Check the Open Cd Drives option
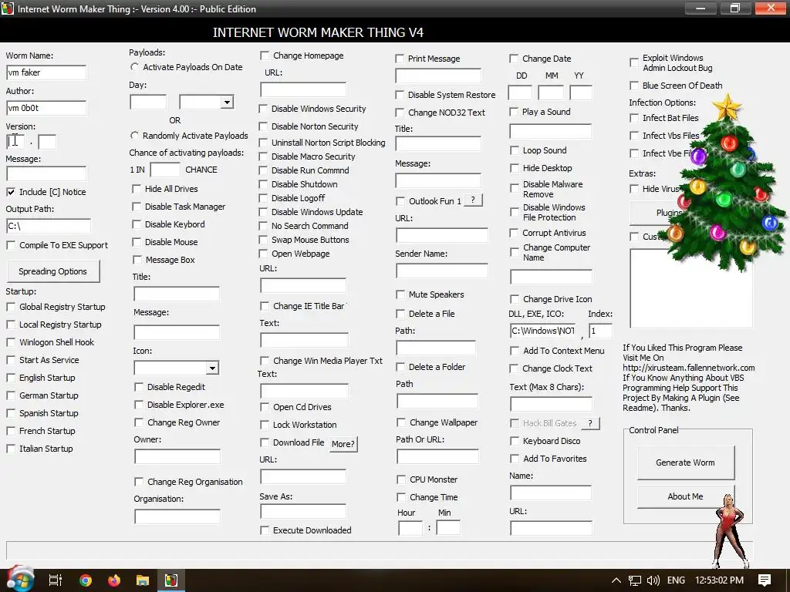 (265, 407)
